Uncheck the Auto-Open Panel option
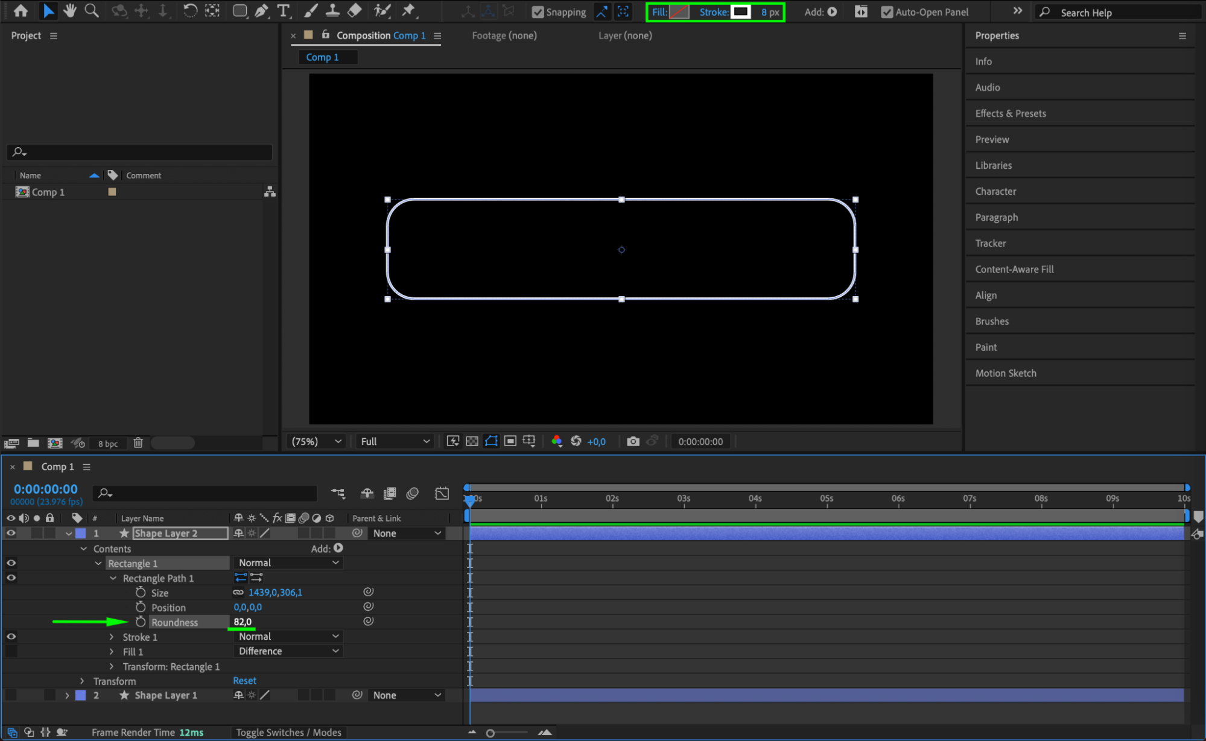Viewport: 1206px width, 741px height. [887, 12]
